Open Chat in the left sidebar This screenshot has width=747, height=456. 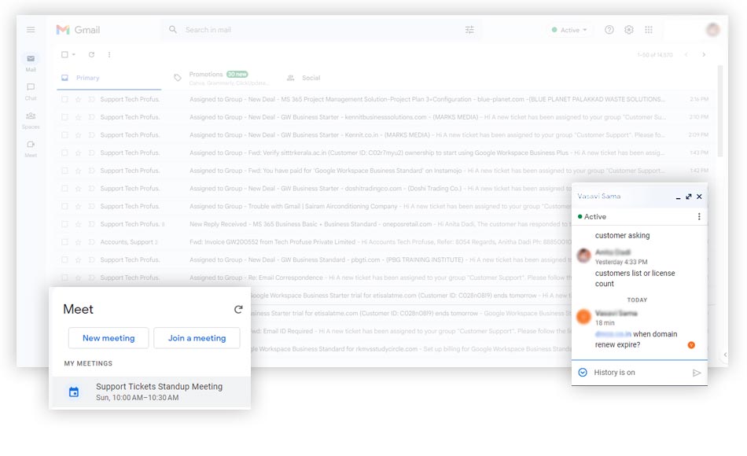(x=31, y=91)
